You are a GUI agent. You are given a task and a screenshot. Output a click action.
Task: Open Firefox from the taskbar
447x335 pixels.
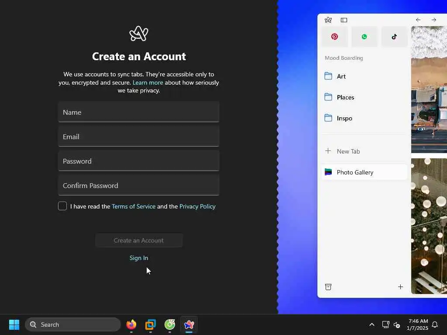pyautogui.click(x=131, y=325)
